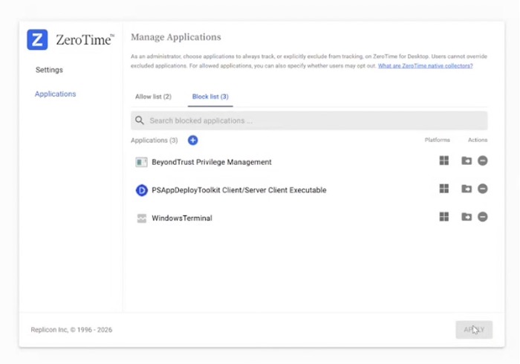Click move folder icon for BeyondTrust row
The image size is (520, 364).
(x=467, y=160)
